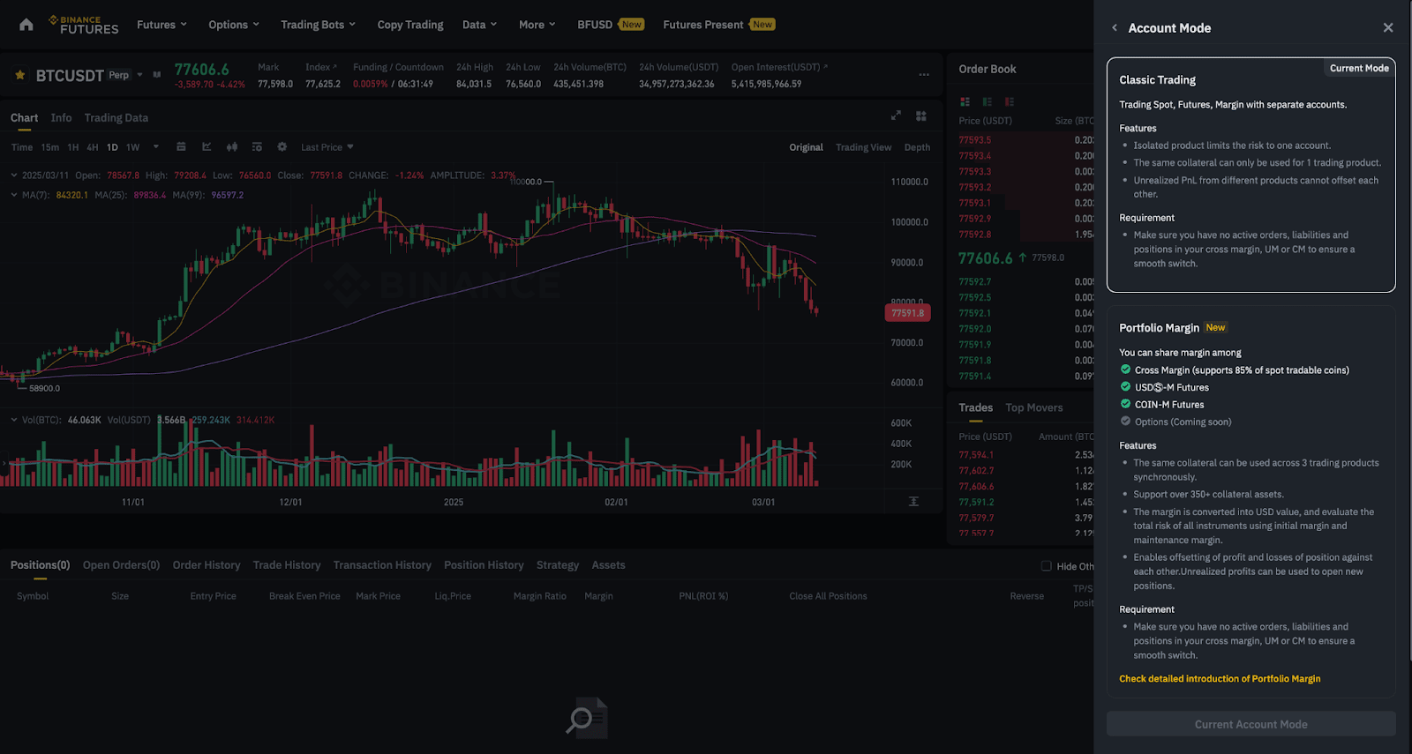The image size is (1412, 754).
Task: Open the Options dropdown in top navigation
Action: [x=234, y=25]
